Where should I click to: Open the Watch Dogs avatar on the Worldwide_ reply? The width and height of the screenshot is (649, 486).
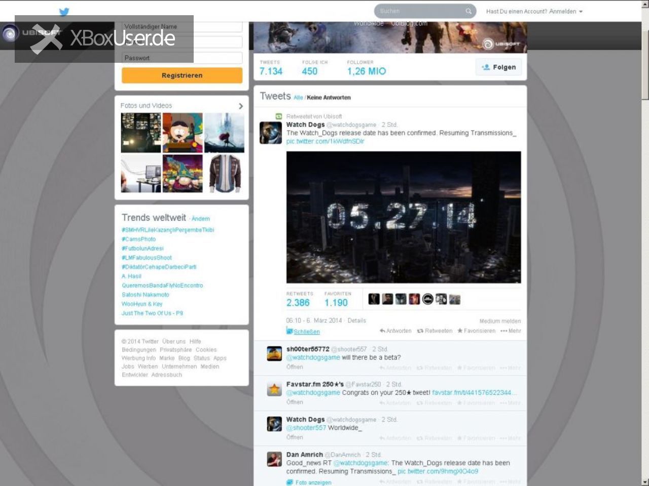(x=274, y=424)
